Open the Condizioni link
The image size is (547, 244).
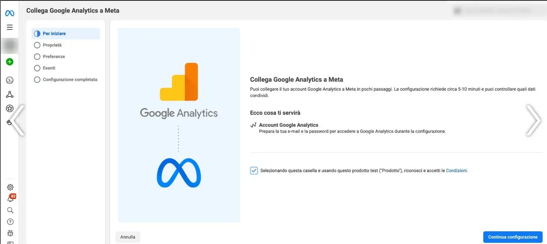pos(457,170)
